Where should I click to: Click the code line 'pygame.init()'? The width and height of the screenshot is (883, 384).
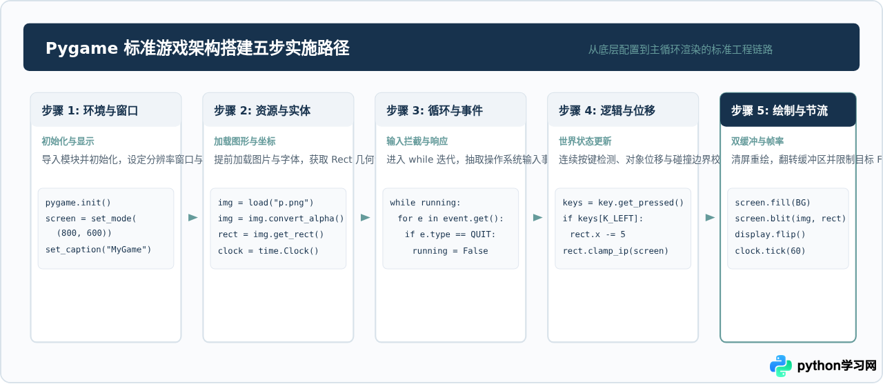coord(78,203)
